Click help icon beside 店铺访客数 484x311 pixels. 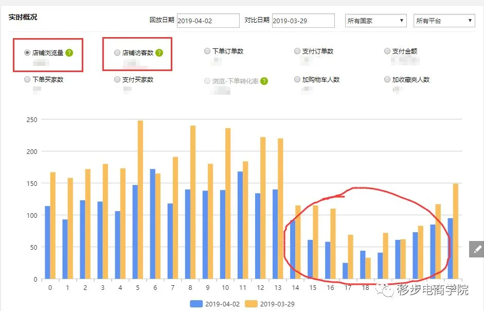159,53
